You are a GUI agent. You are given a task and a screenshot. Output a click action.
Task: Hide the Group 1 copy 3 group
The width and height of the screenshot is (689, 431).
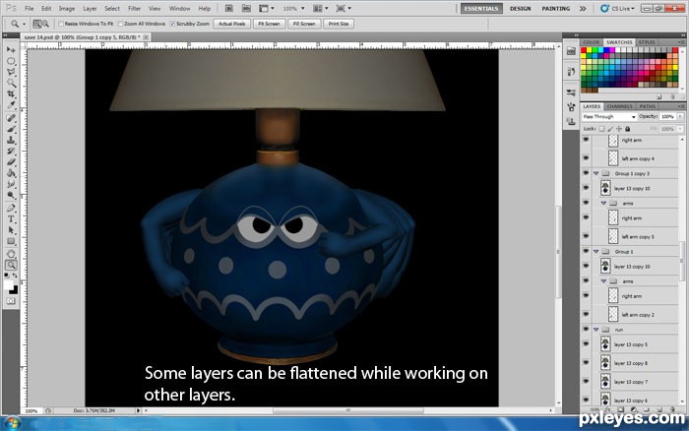coord(586,173)
